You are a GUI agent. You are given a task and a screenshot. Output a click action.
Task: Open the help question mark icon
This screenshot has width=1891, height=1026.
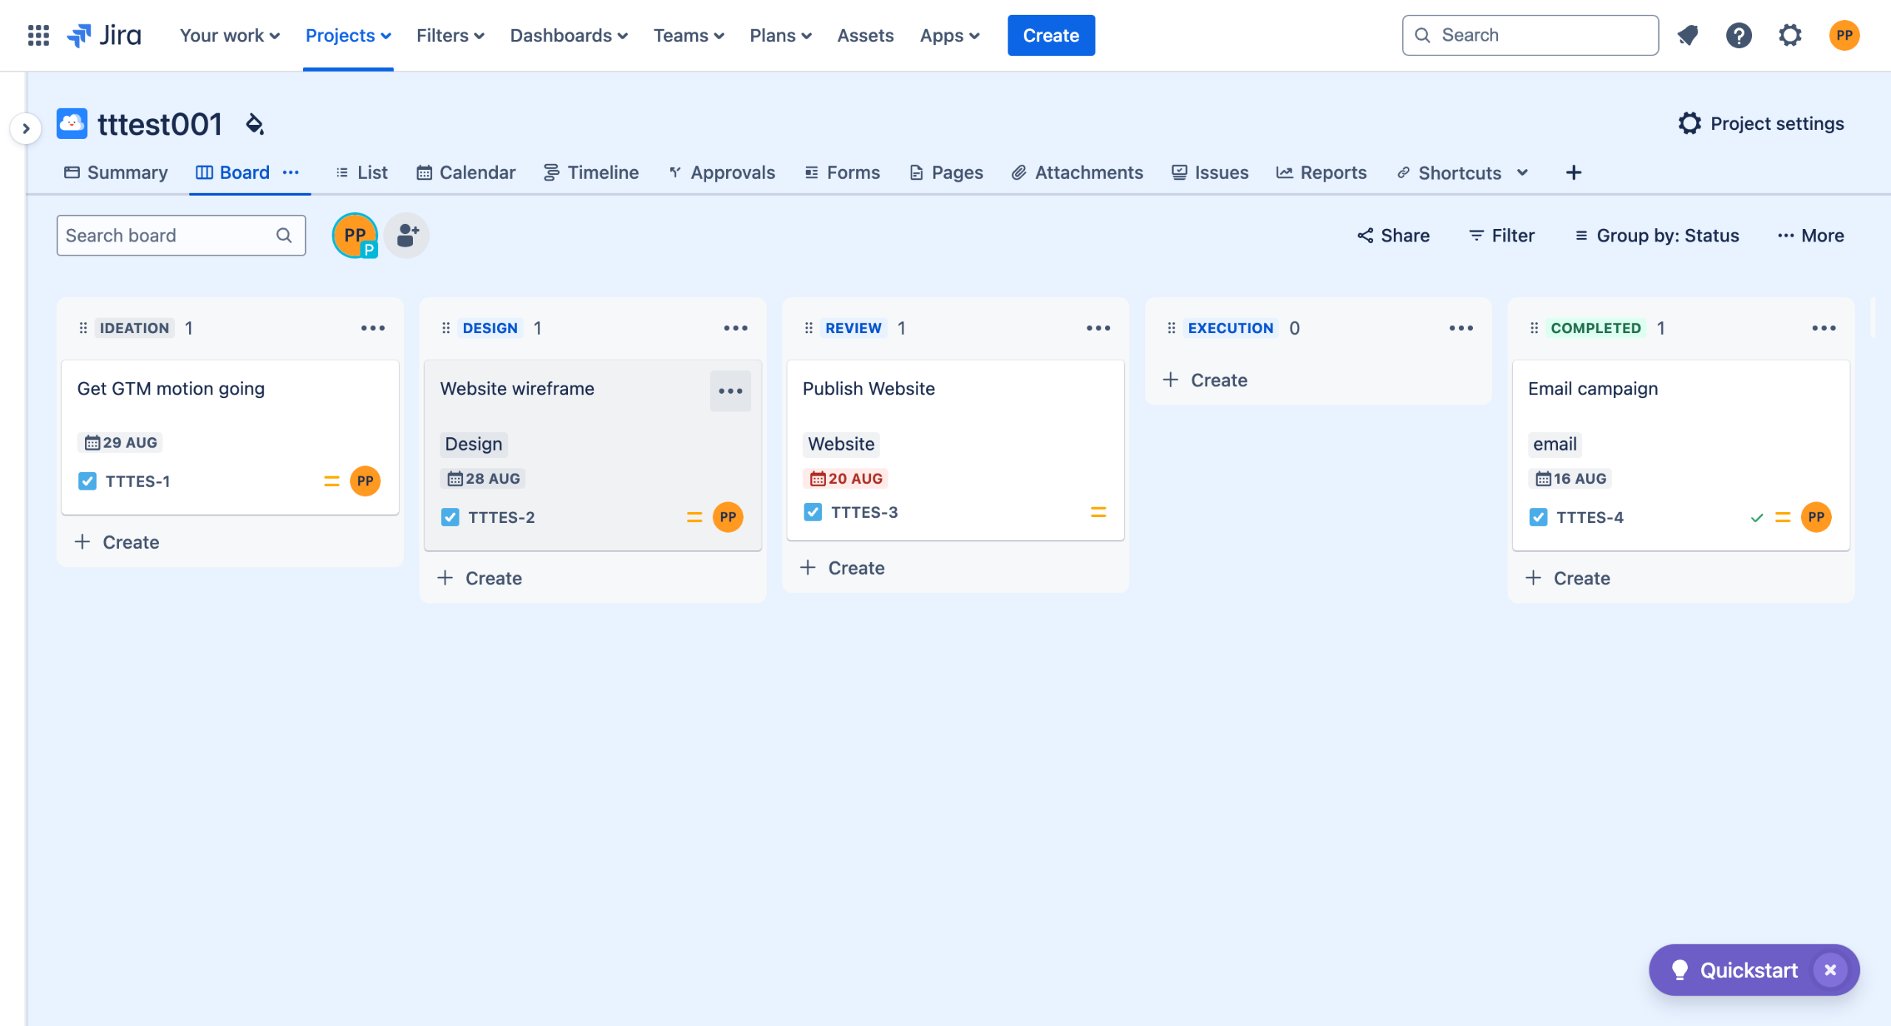(1739, 35)
